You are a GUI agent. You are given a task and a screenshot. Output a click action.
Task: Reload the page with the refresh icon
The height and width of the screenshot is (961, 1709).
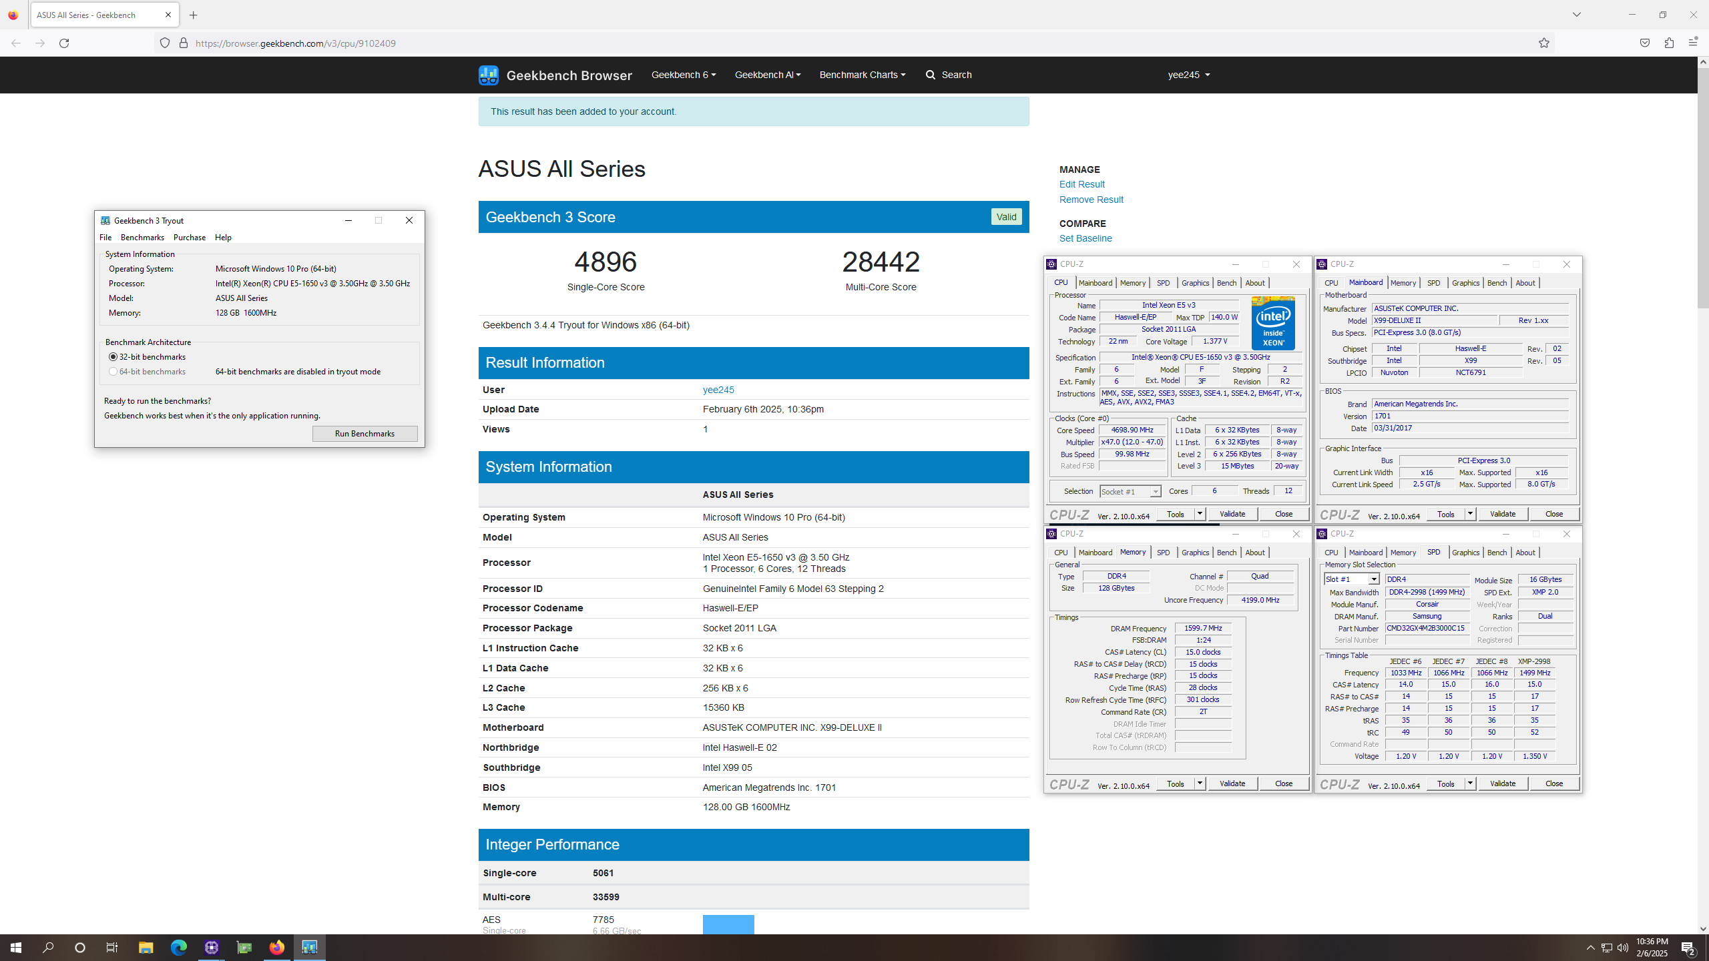point(64,43)
